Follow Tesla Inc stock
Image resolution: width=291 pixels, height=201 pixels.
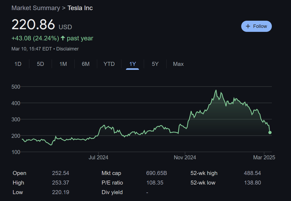(256, 26)
